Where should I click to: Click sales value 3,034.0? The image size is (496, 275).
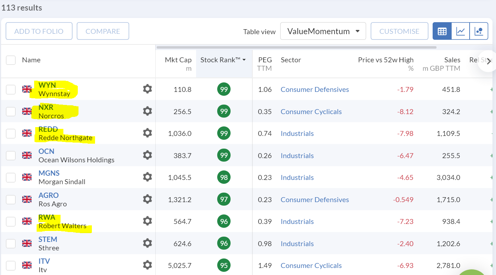(448, 177)
